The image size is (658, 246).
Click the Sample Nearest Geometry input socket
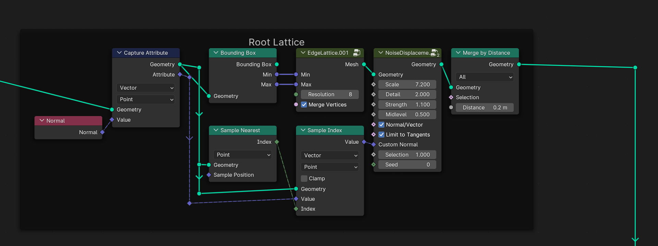(x=209, y=165)
